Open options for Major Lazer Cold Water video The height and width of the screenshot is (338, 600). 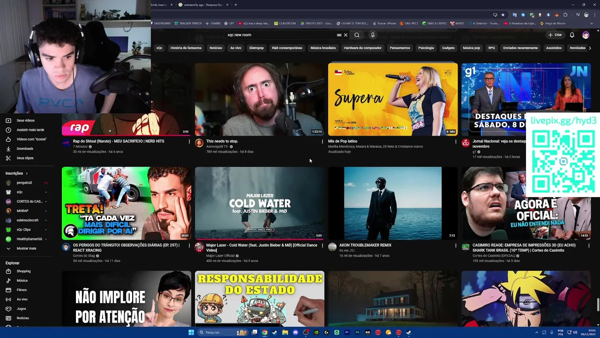pyautogui.click(x=322, y=245)
